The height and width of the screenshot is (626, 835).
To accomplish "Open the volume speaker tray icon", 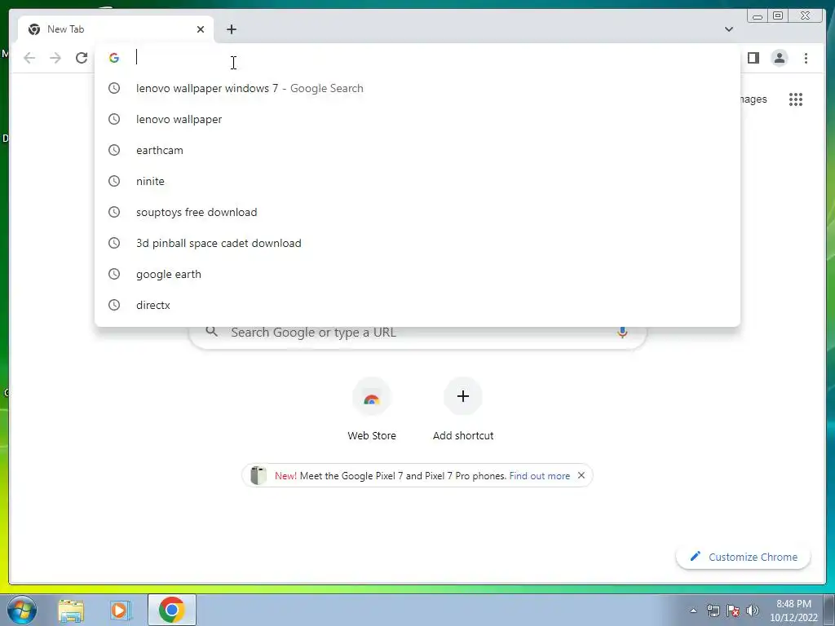I will coord(752,611).
